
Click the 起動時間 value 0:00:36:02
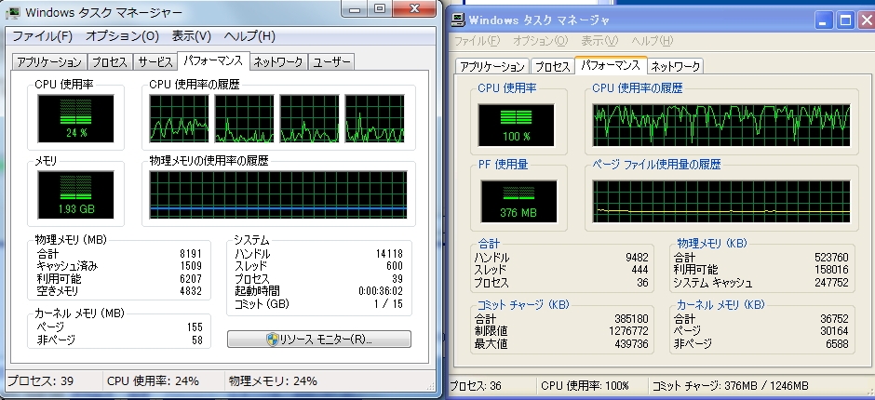381,290
